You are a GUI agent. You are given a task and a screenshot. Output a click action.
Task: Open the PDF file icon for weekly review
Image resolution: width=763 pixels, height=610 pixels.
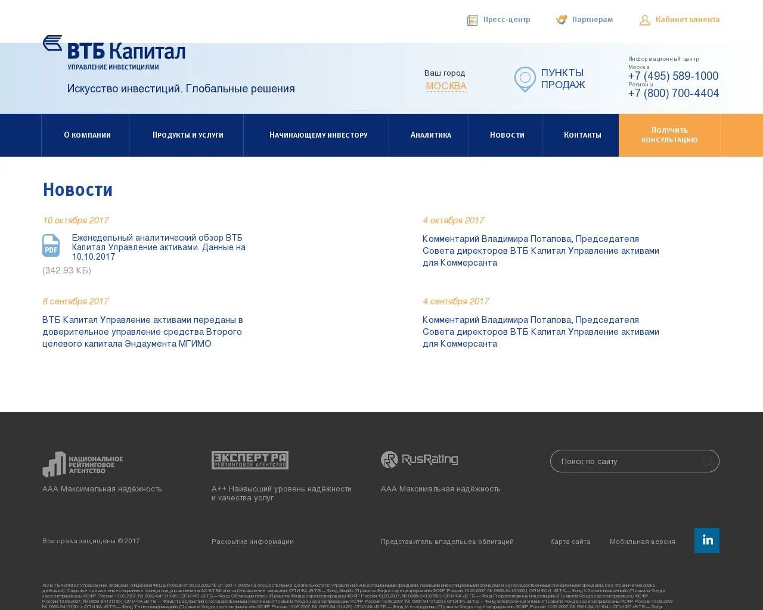[x=51, y=245]
